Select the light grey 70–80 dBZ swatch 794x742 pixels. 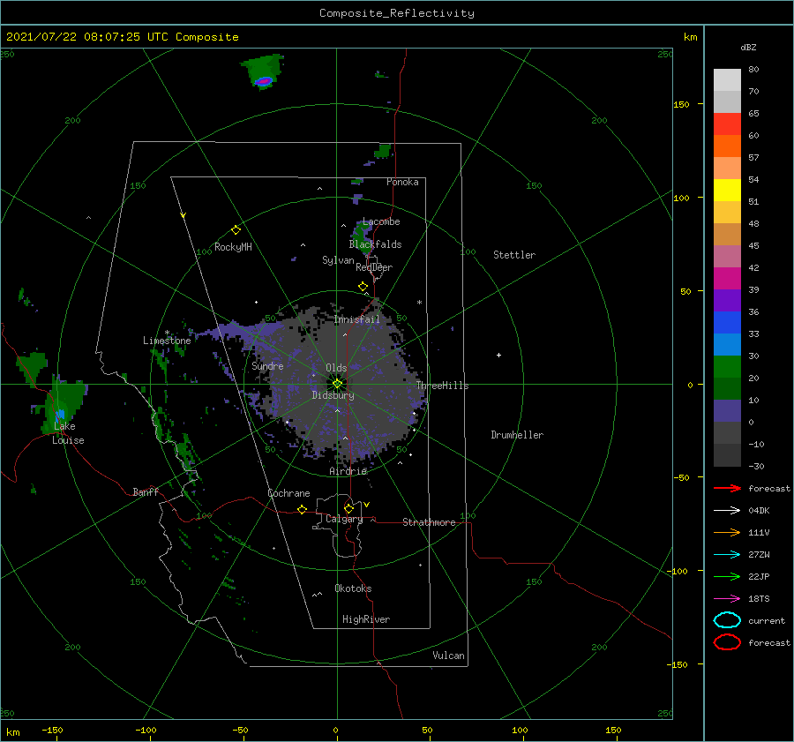(x=727, y=79)
